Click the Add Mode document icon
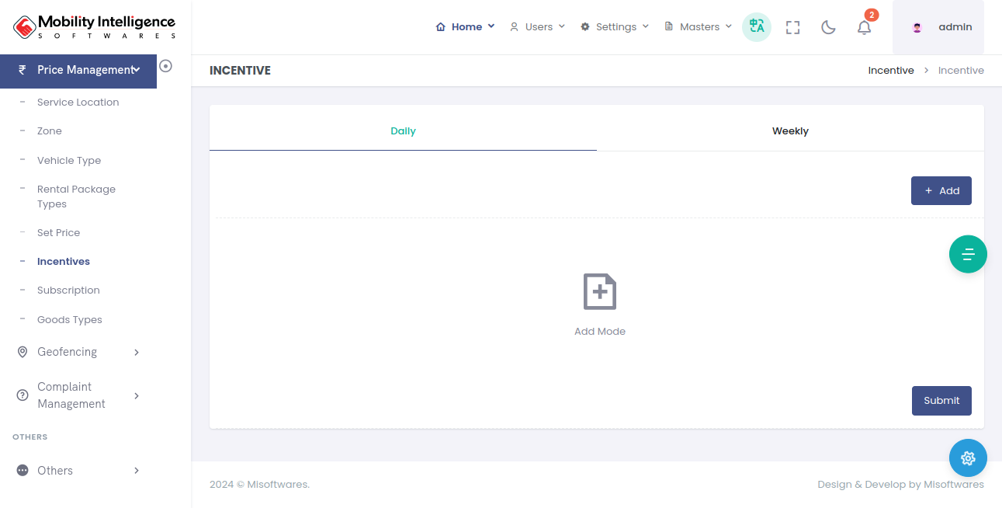This screenshot has width=1002, height=508. 599,292
